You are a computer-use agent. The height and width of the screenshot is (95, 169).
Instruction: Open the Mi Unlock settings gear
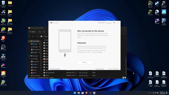[114, 23]
